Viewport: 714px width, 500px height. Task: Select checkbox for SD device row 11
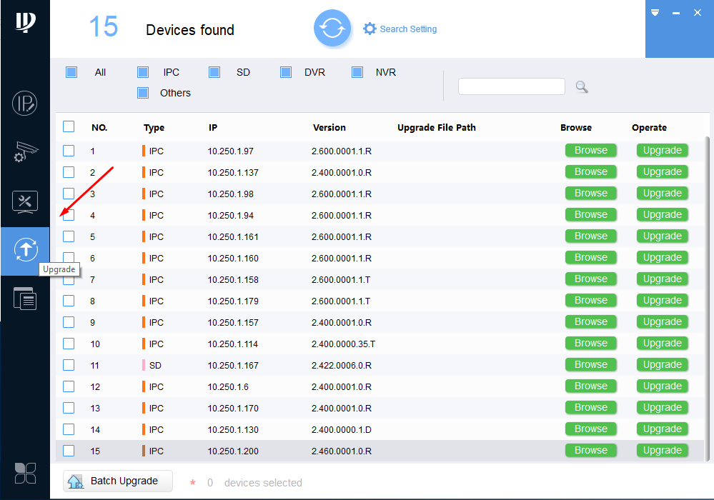coord(69,365)
